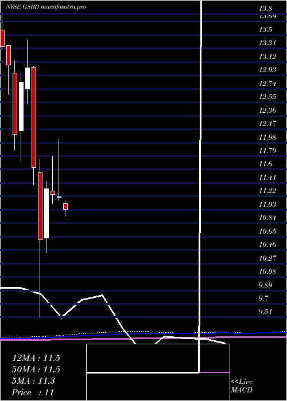Click the 12.36 price axis label
The height and width of the screenshot is (401, 287).
pyautogui.click(x=267, y=110)
